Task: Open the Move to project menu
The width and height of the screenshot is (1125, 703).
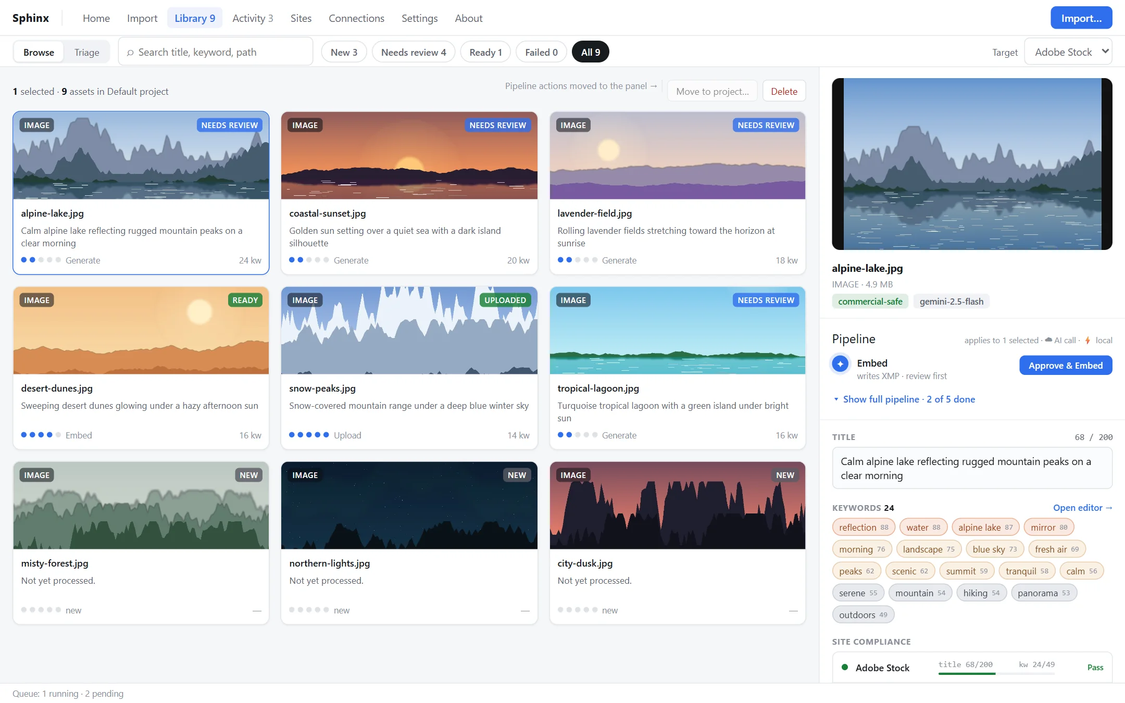Action: [x=712, y=91]
